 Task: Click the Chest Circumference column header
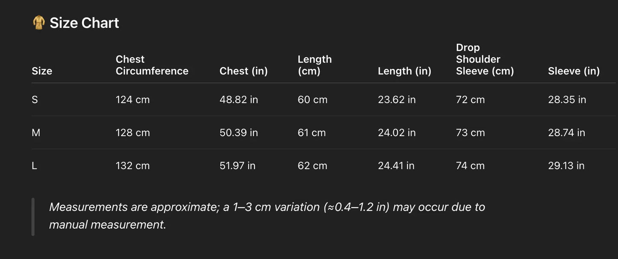[x=152, y=65]
